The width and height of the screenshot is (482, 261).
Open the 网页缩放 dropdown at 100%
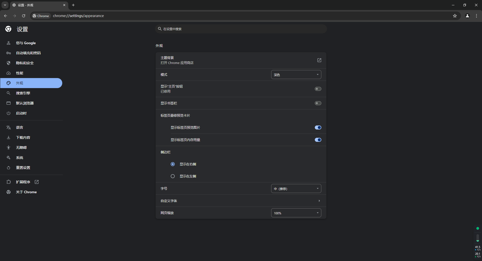[x=296, y=213]
